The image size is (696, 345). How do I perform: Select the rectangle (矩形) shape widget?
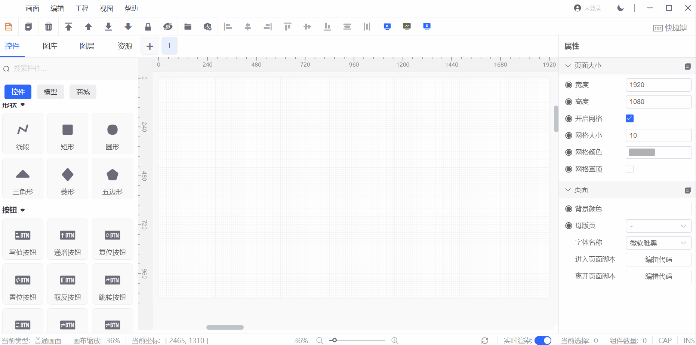pos(68,134)
